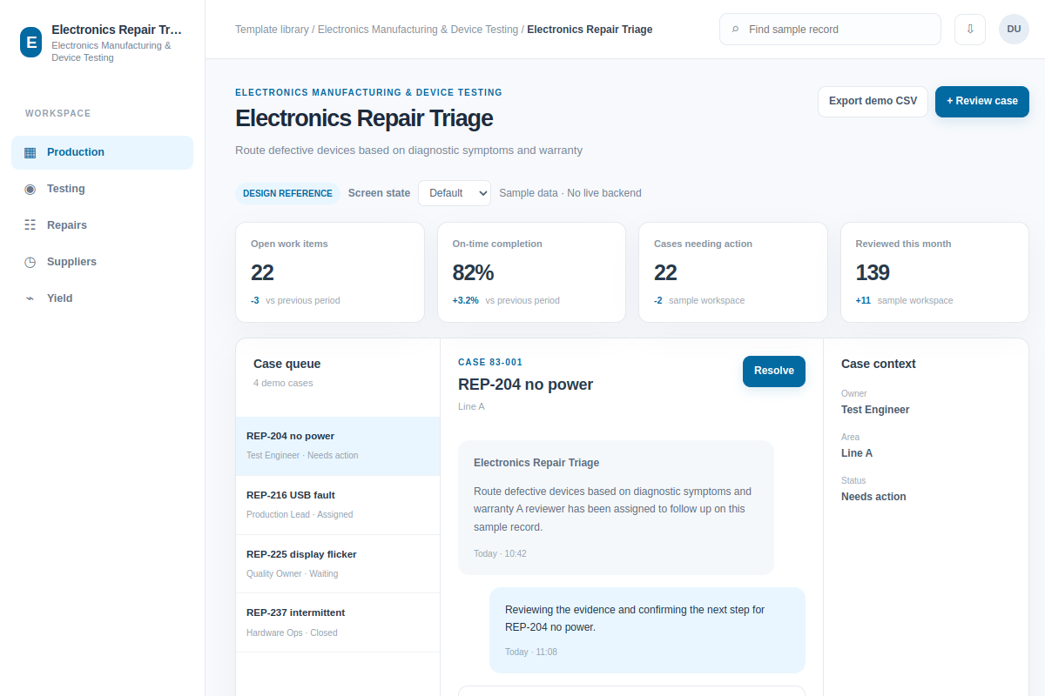Open the DU user avatar
The image size is (1045, 696).
click(x=1014, y=29)
